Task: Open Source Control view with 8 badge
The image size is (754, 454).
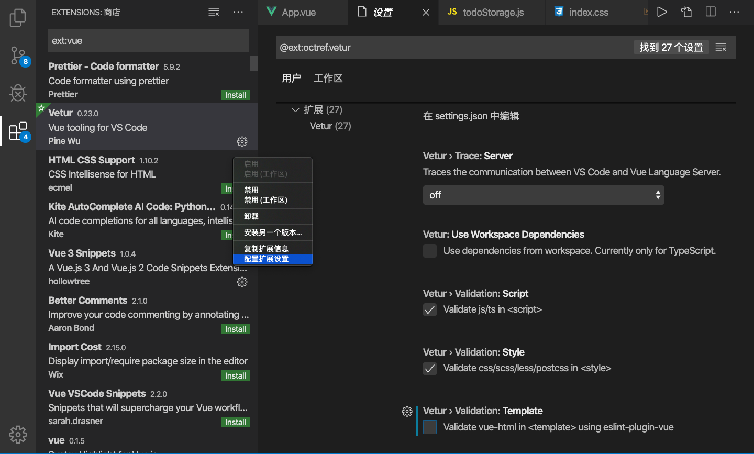Action: click(18, 56)
